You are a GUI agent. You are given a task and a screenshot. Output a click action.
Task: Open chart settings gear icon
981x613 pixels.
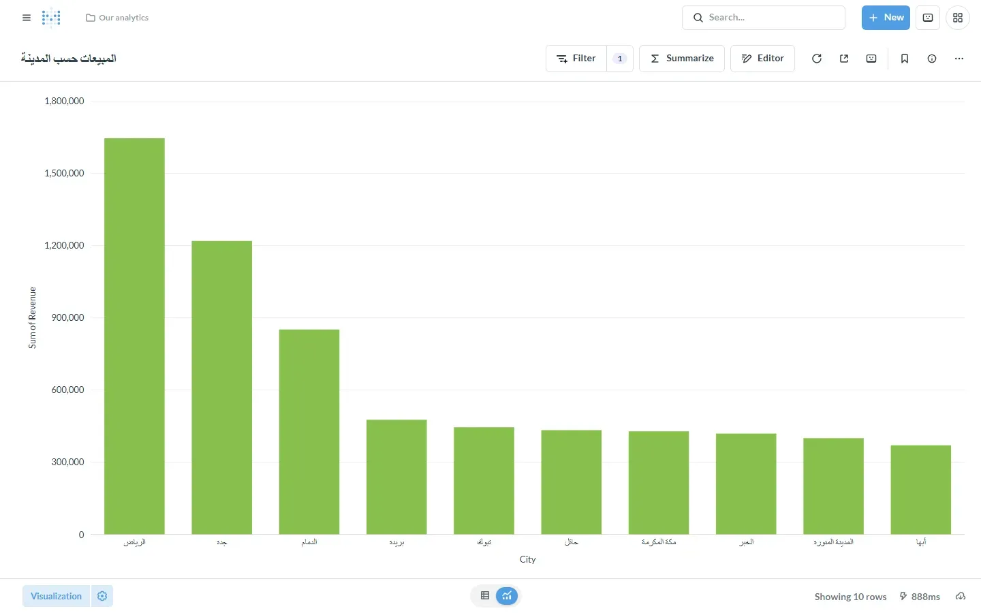102,596
